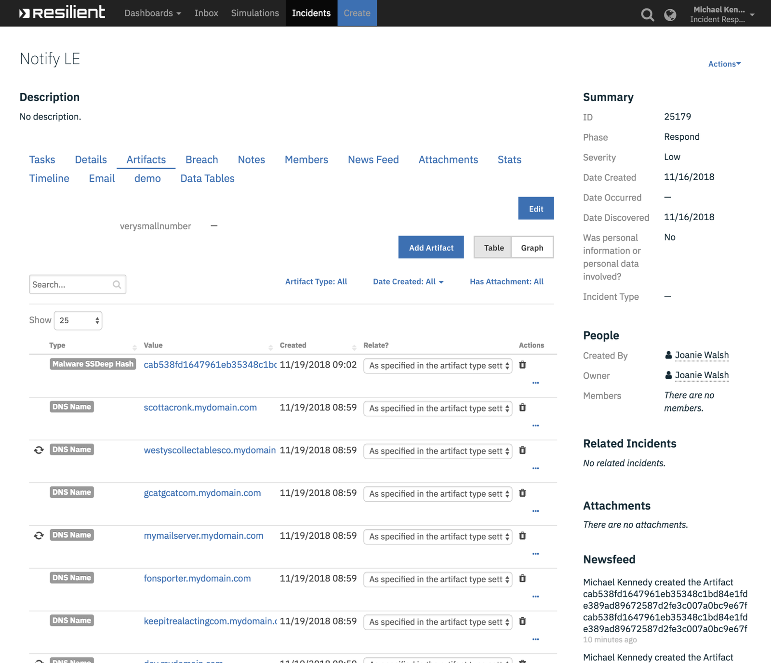Delete the Malware SSDeep Hash artifact
This screenshot has height=663, width=771.
(522, 365)
